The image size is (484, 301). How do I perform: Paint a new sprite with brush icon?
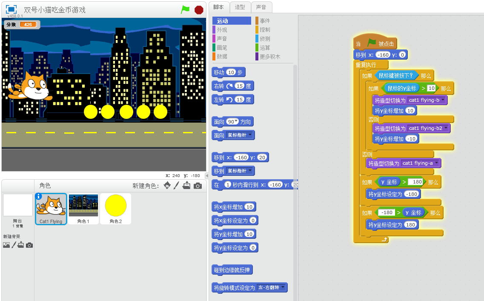coord(176,185)
